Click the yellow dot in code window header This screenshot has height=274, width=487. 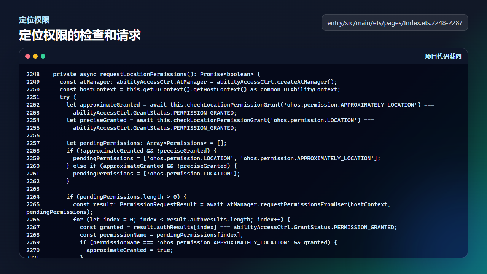35,56
